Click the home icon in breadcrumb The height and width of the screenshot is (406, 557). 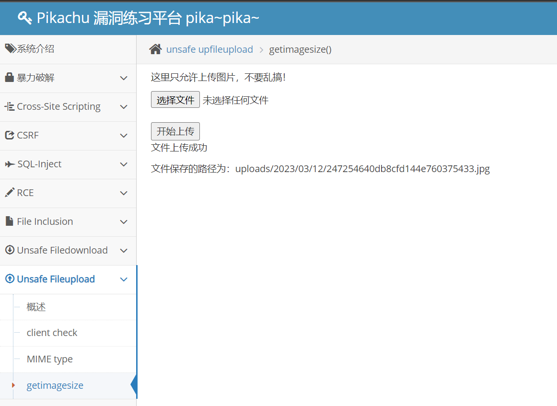[x=155, y=49]
